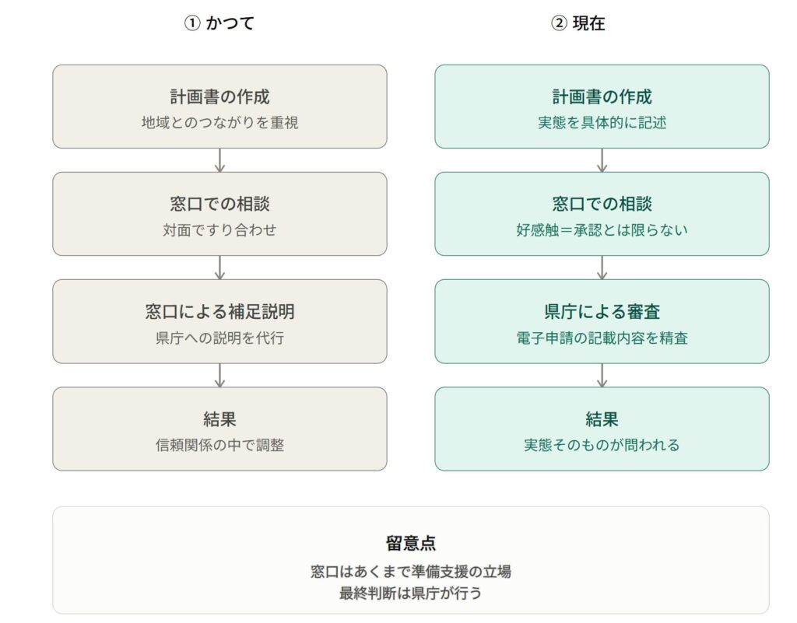Image resolution: width=797 pixels, height=623 pixels.
Task: Click the ① かつて column heading
Action: point(219,23)
